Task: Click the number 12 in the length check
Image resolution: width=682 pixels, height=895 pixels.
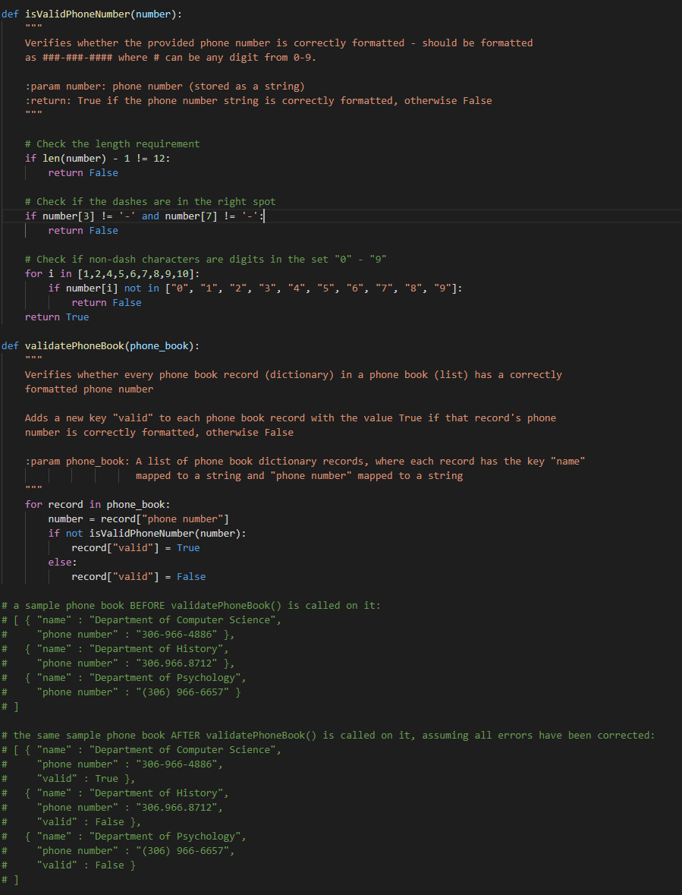Action: click(159, 158)
